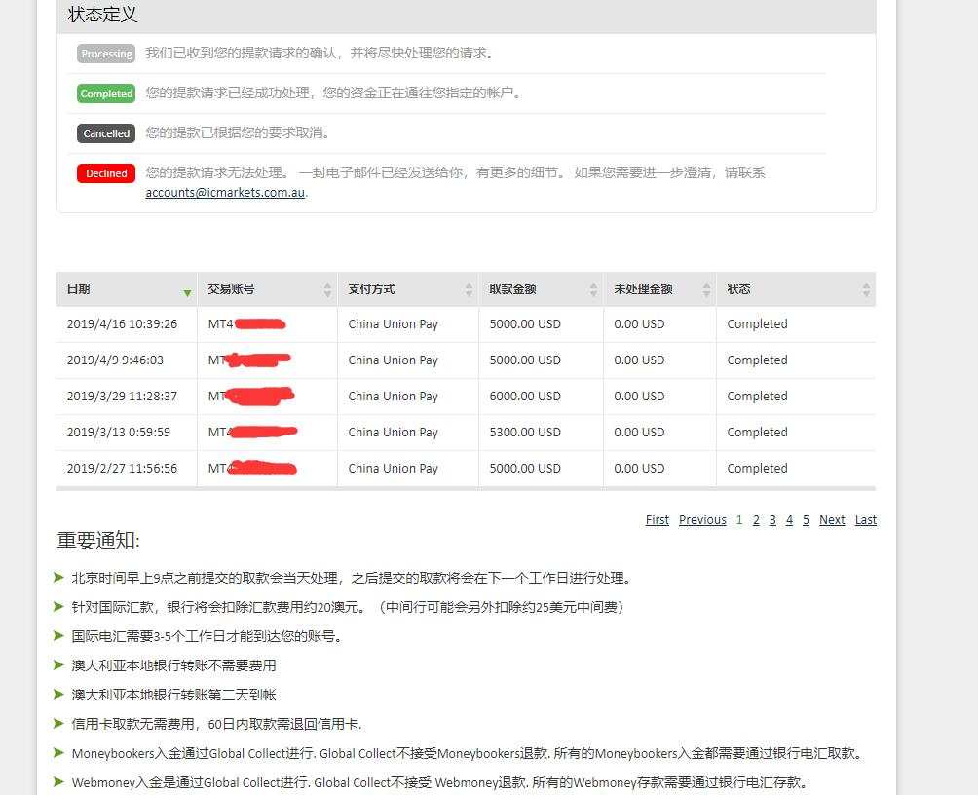Viewport: 978px width, 795px height.
Task: Go to the Last page
Action: [866, 520]
